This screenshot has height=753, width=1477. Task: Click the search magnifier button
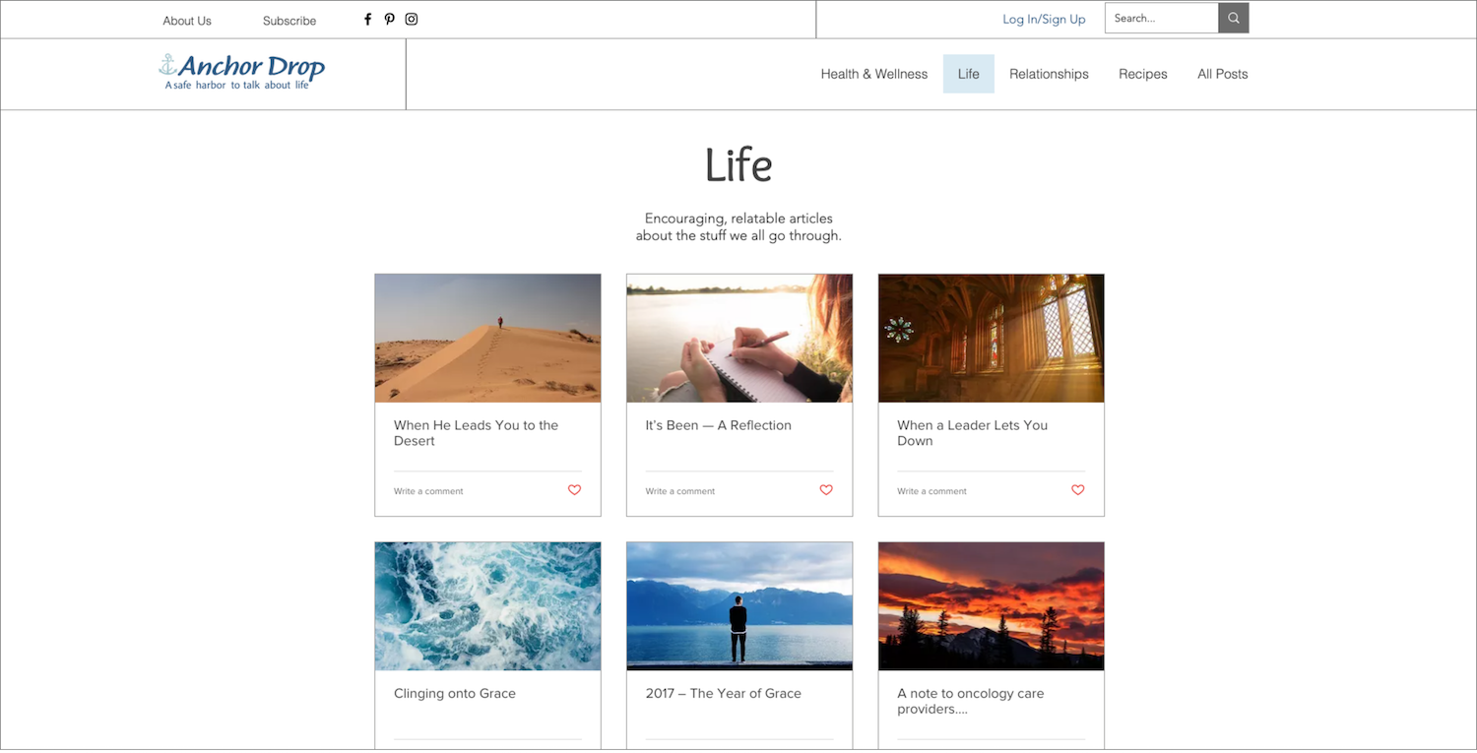pyautogui.click(x=1234, y=18)
